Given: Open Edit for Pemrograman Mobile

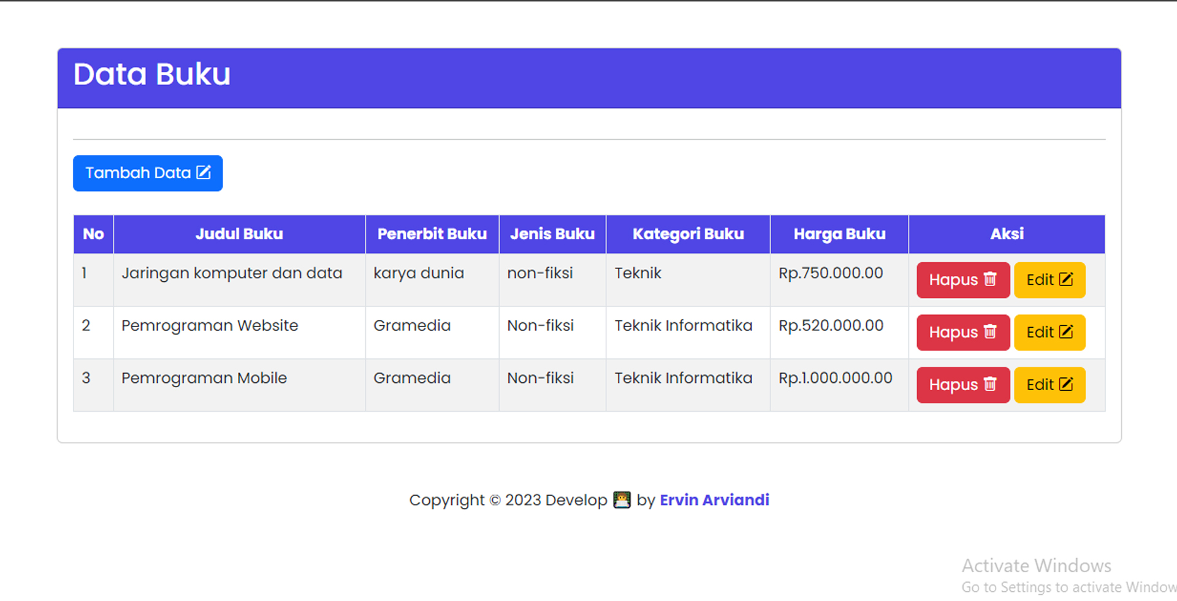Looking at the screenshot, I should click(x=1049, y=385).
